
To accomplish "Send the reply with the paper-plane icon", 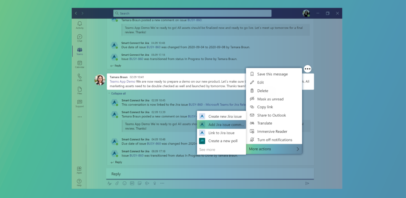I will (307, 183).
